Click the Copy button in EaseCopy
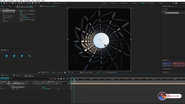This screenshot has width=185, height=104. click(168, 65)
